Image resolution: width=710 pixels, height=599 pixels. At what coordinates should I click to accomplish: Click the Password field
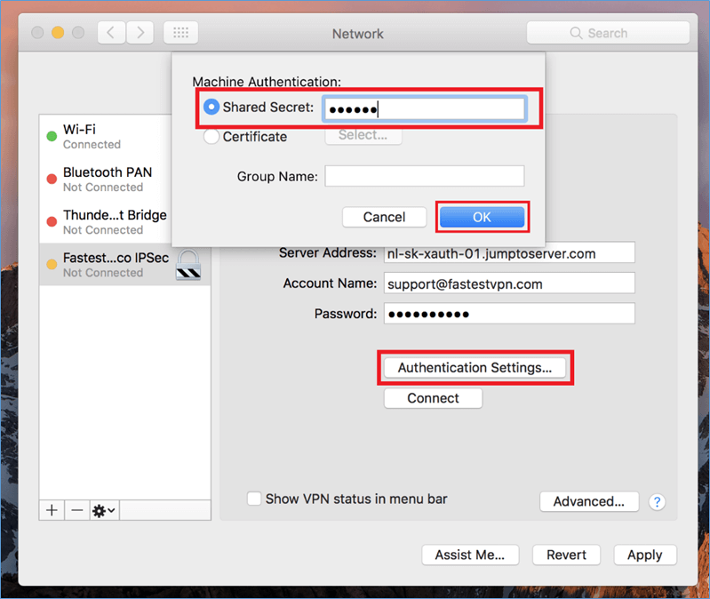[x=509, y=314]
